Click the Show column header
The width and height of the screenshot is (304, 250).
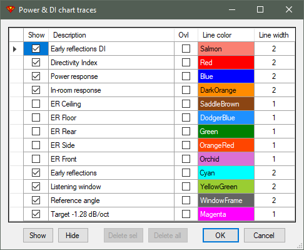tap(36, 35)
